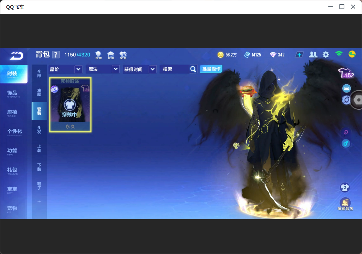Click the blue coupon currency icon
Screen dimensions: 362x254
pos(247,55)
